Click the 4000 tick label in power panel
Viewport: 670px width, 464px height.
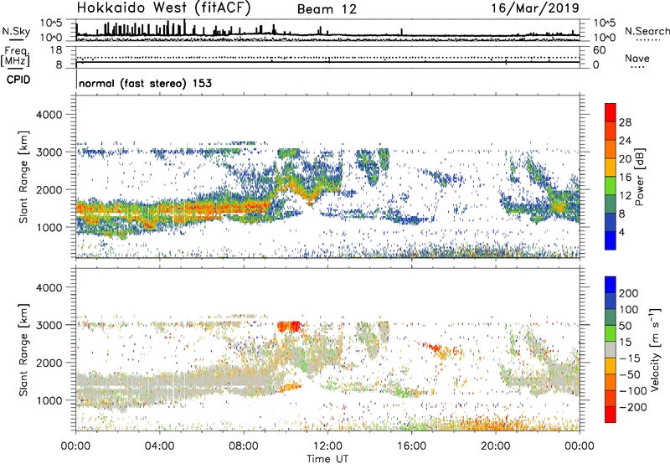point(49,115)
